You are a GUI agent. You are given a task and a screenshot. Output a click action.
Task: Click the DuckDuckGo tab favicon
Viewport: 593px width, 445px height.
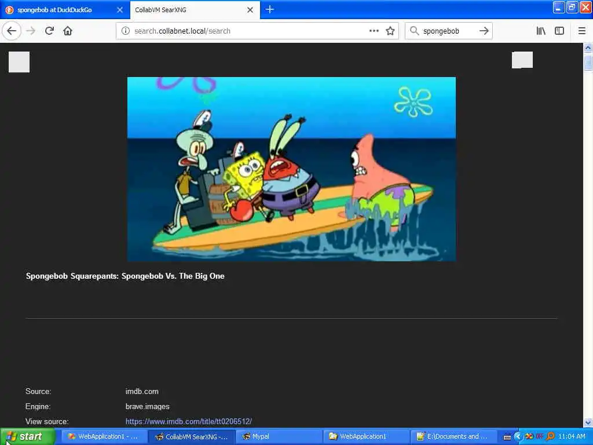pyautogui.click(x=10, y=10)
